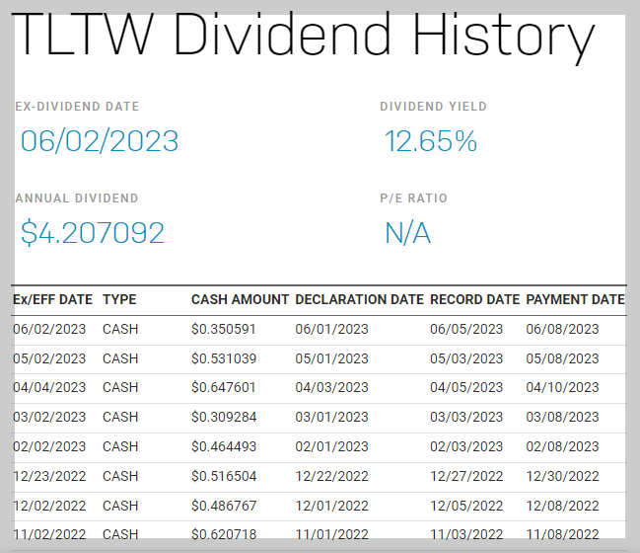Click payment date 11/08/2022
This screenshot has width=640, height=553.
[x=562, y=534]
